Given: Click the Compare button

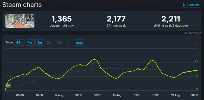Looking at the screenshot, I should (191, 5).
